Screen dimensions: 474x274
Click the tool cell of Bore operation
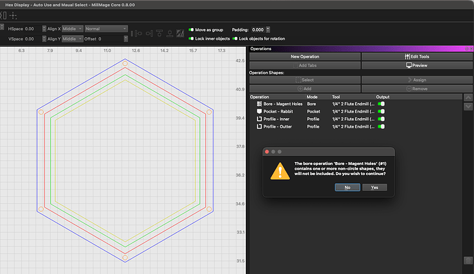(x=353, y=104)
